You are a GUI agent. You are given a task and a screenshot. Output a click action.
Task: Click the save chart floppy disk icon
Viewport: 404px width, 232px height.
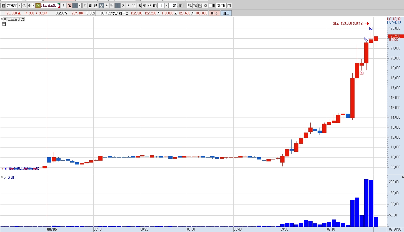click(200, 6)
